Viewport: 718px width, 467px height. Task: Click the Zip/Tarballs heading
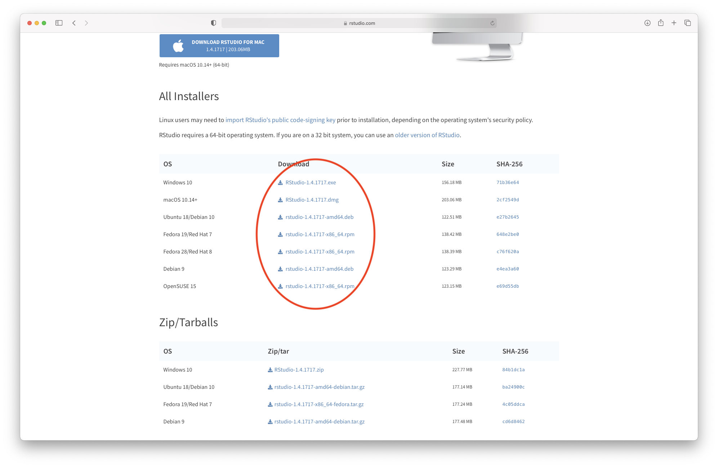pyautogui.click(x=188, y=322)
